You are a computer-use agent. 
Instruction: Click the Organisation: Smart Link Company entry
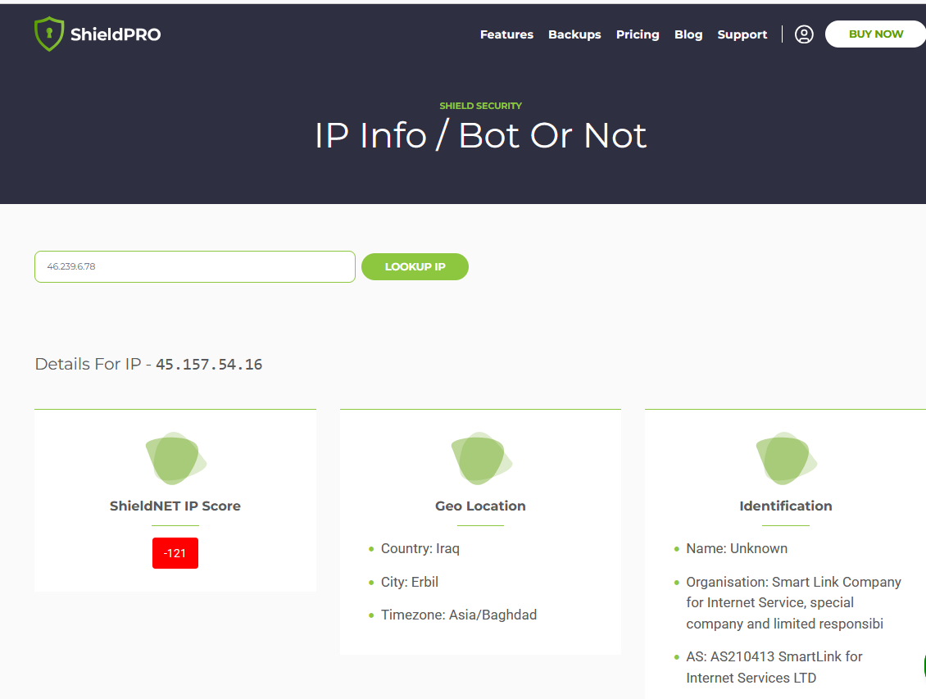(794, 603)
